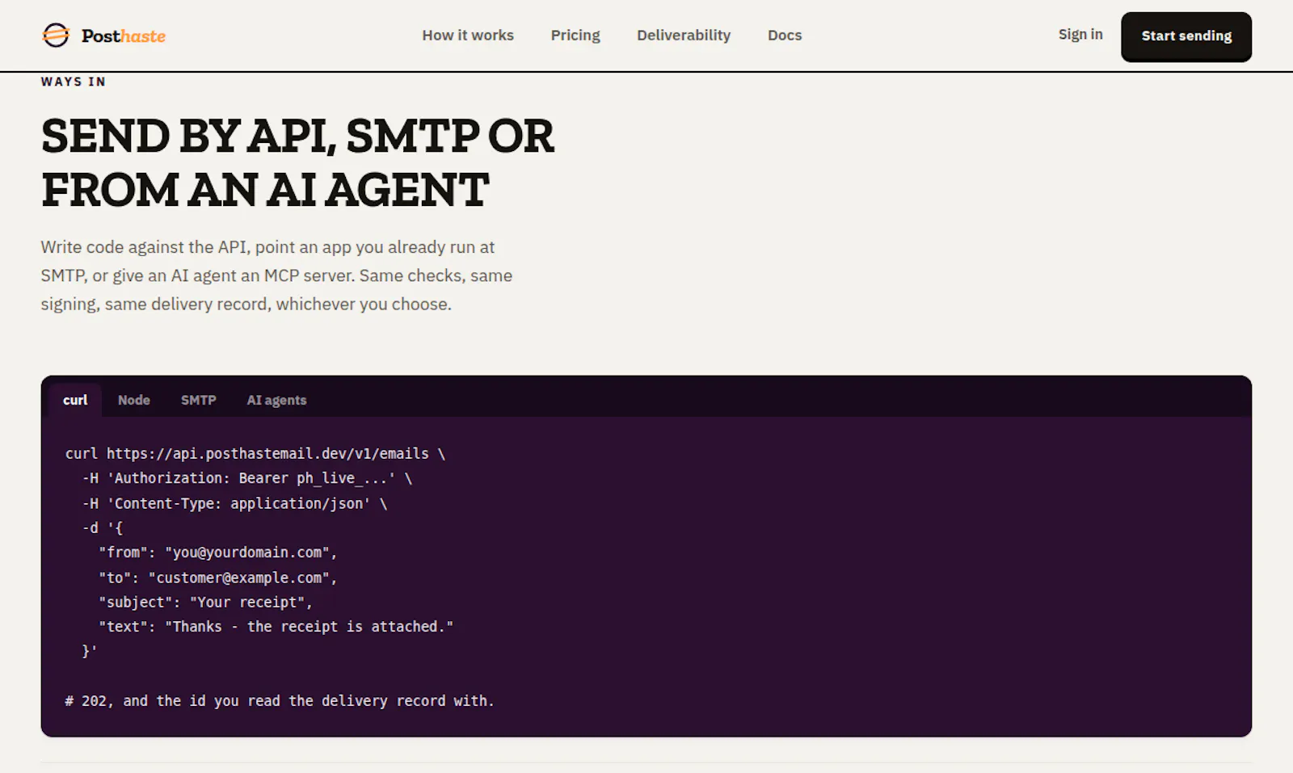The width and height of the screenshot is (1293, 773).
Task: Open the Pricing nav link
Action: 575,36
